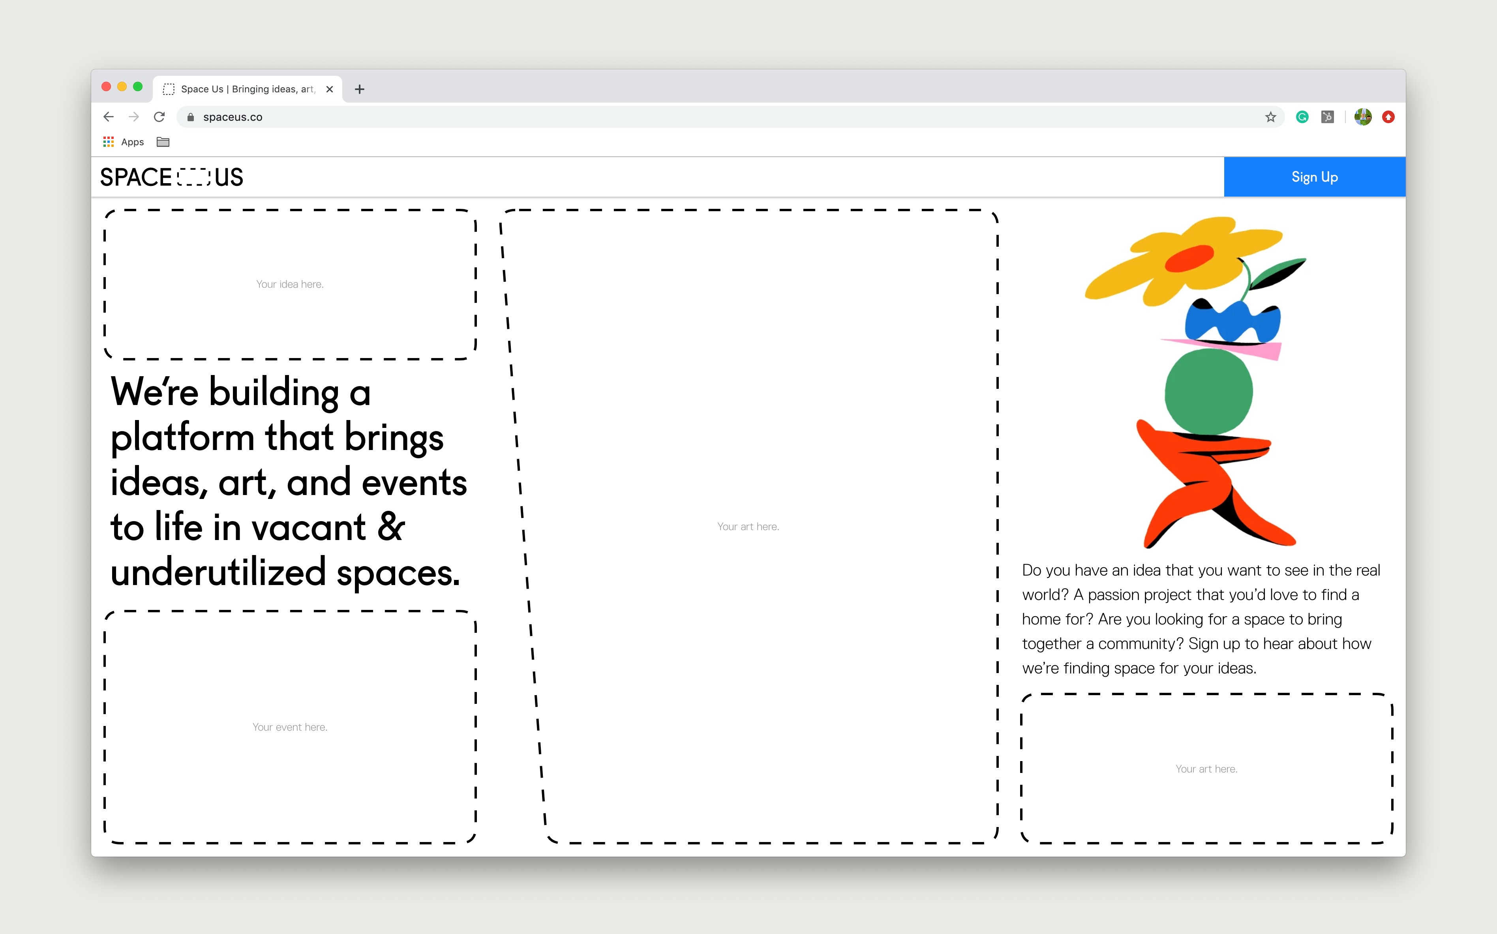This screenshot has width=1497, height=934.
Task: Bookmark this page with the star icon
Action: [1270, 117]
